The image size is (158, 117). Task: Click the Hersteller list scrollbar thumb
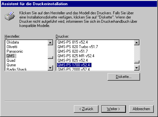click(x=50, y=58)
